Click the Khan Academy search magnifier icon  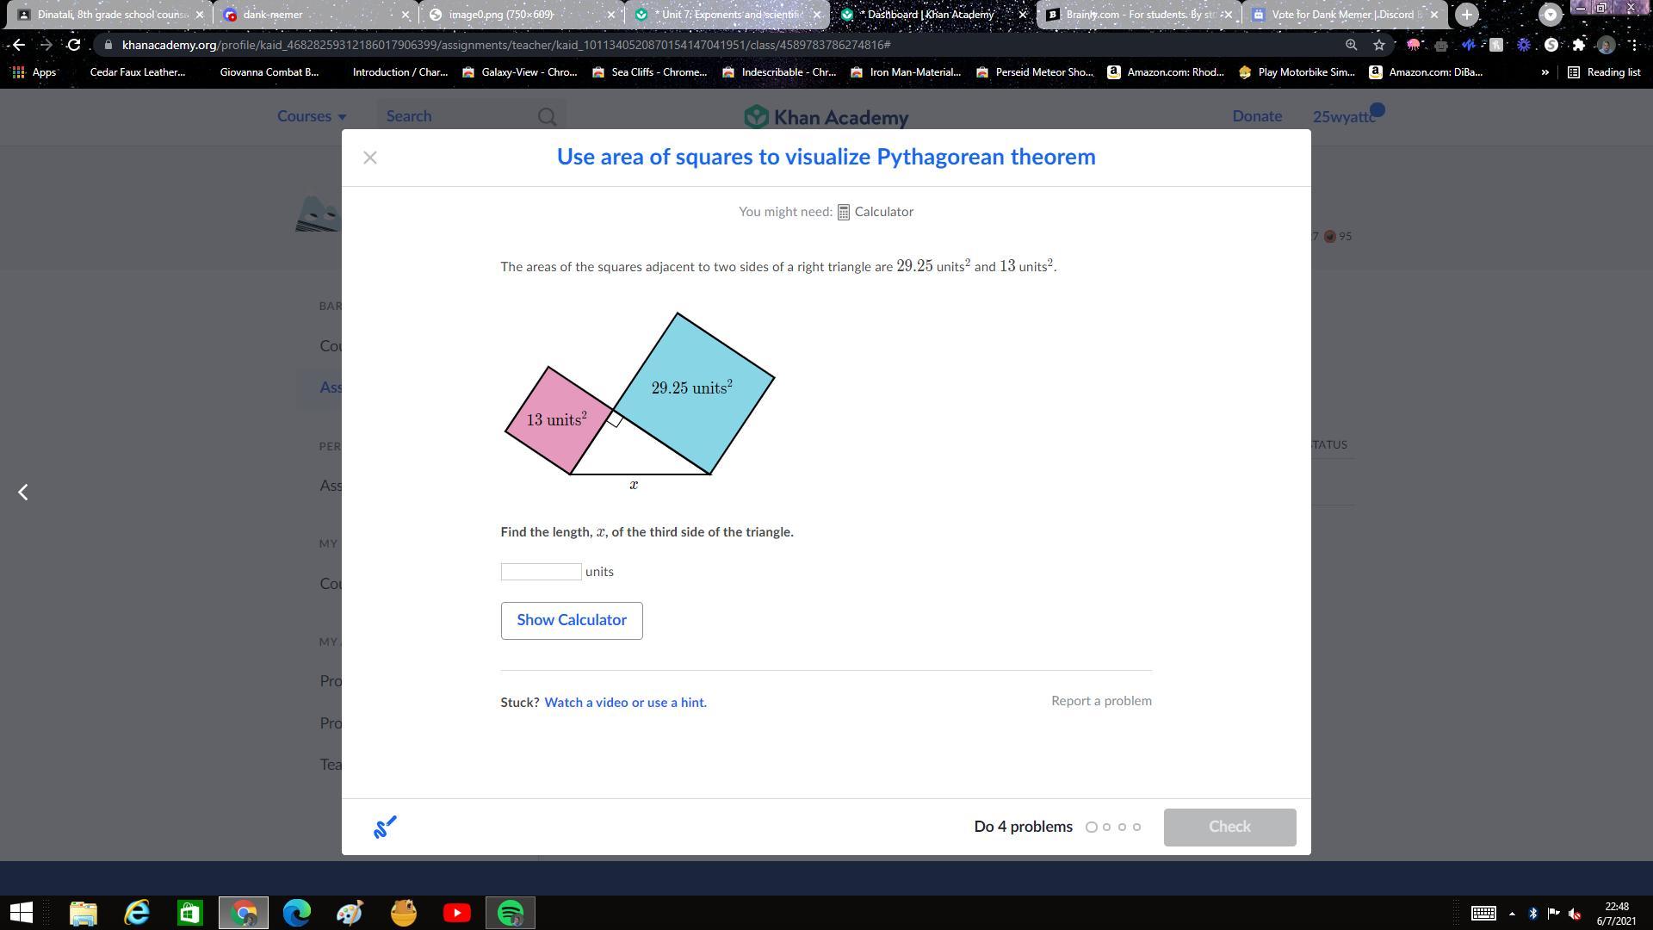(x=547, y=116)
